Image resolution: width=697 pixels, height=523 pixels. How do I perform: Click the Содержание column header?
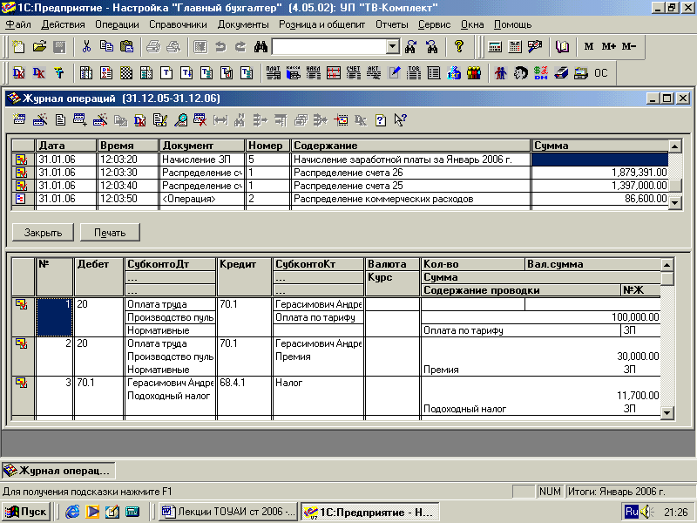[x=410, y=146]
